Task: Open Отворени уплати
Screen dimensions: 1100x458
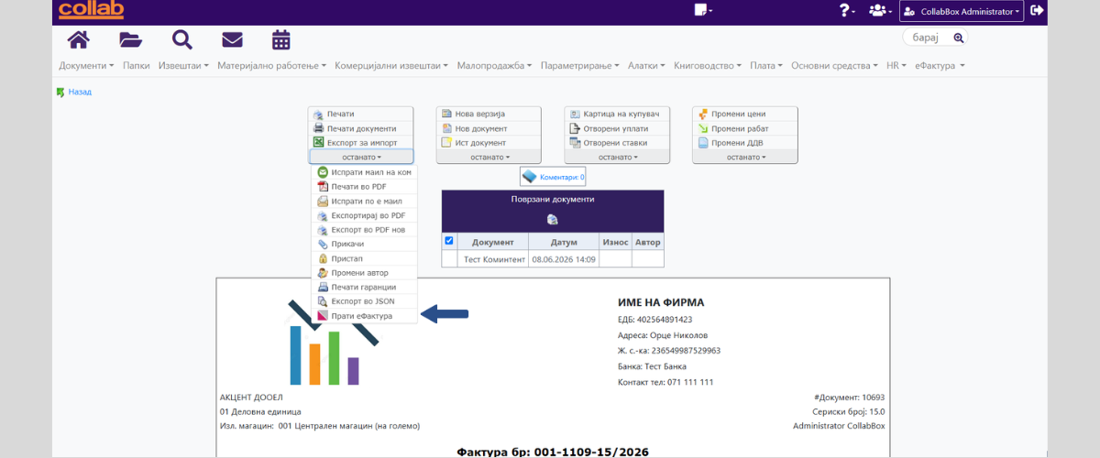Action: coord(617,128)
